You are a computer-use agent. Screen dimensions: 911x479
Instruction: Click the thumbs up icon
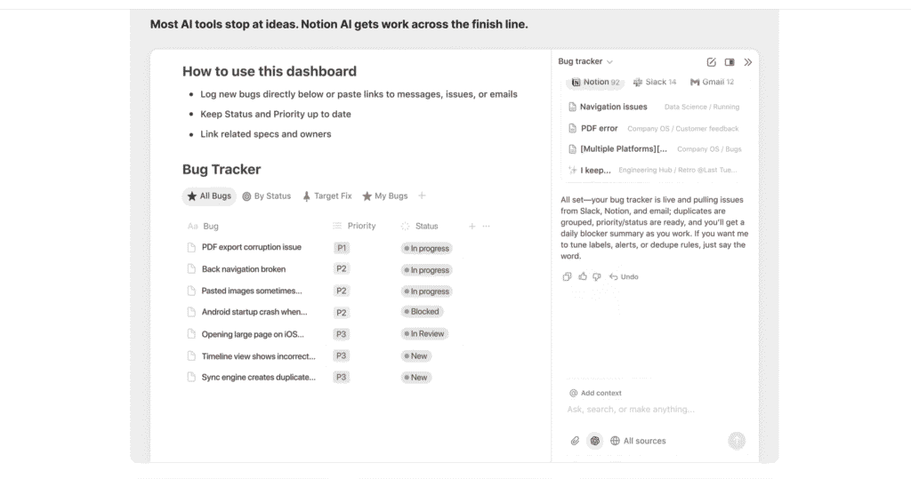(x=583, y=276)
